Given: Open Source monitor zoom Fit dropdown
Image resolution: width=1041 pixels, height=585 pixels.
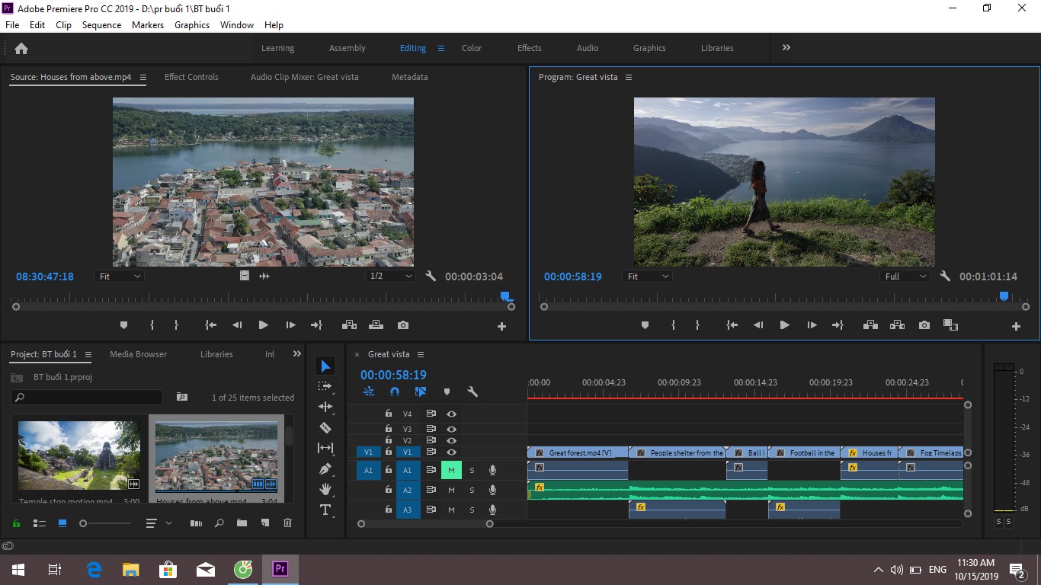Looking at the screenshot, I should [120, 277].
